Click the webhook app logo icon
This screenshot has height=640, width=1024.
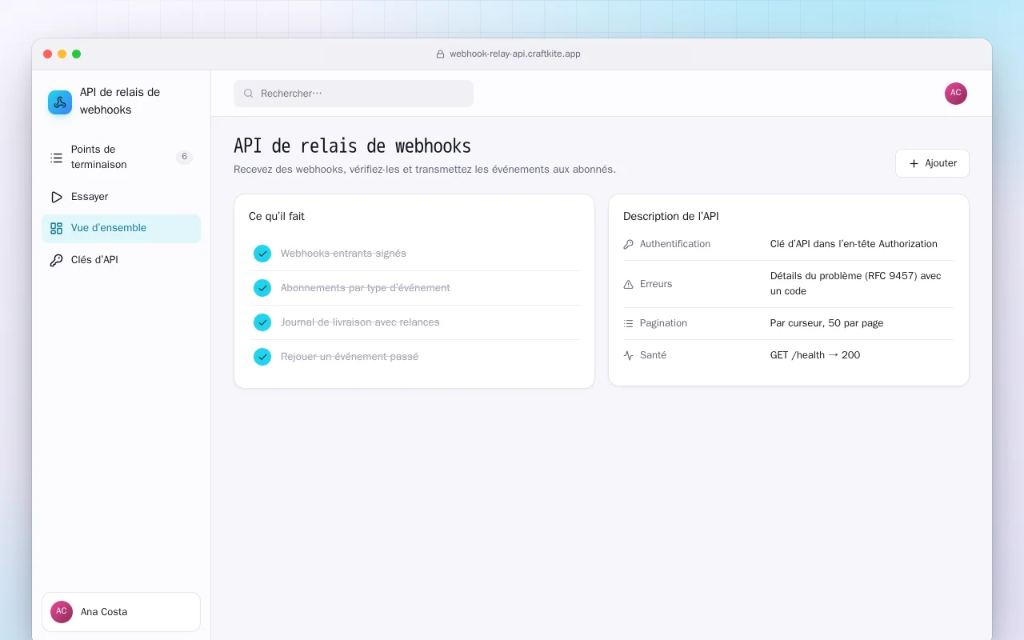(x=60, y=102)
